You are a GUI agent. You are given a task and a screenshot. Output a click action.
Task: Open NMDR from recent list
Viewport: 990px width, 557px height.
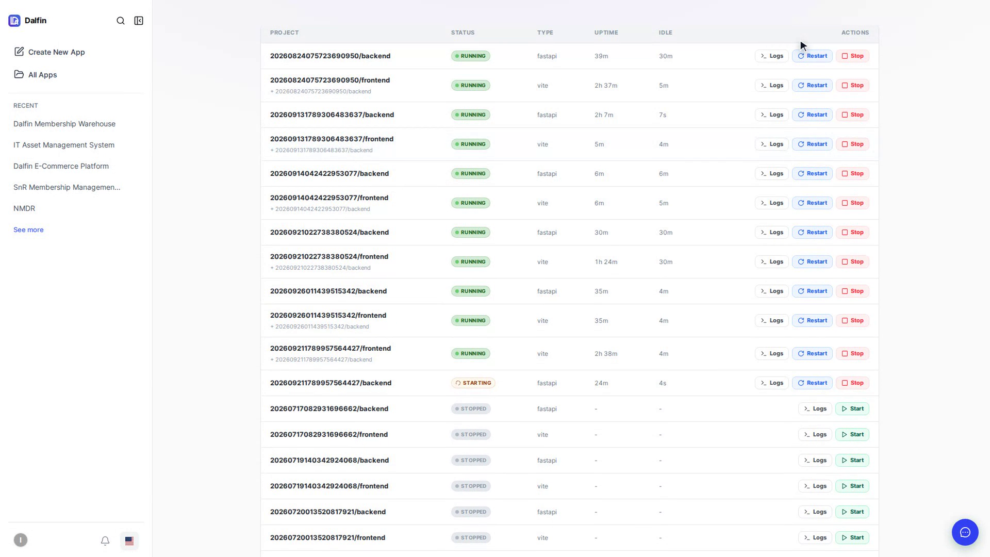[24, 208]
